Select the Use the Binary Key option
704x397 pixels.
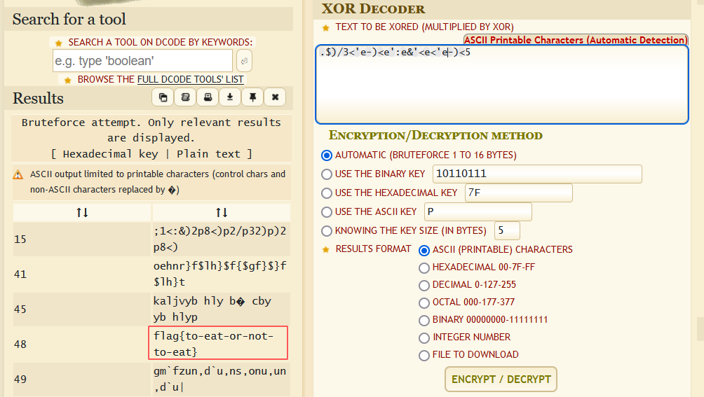pos(326,174)
